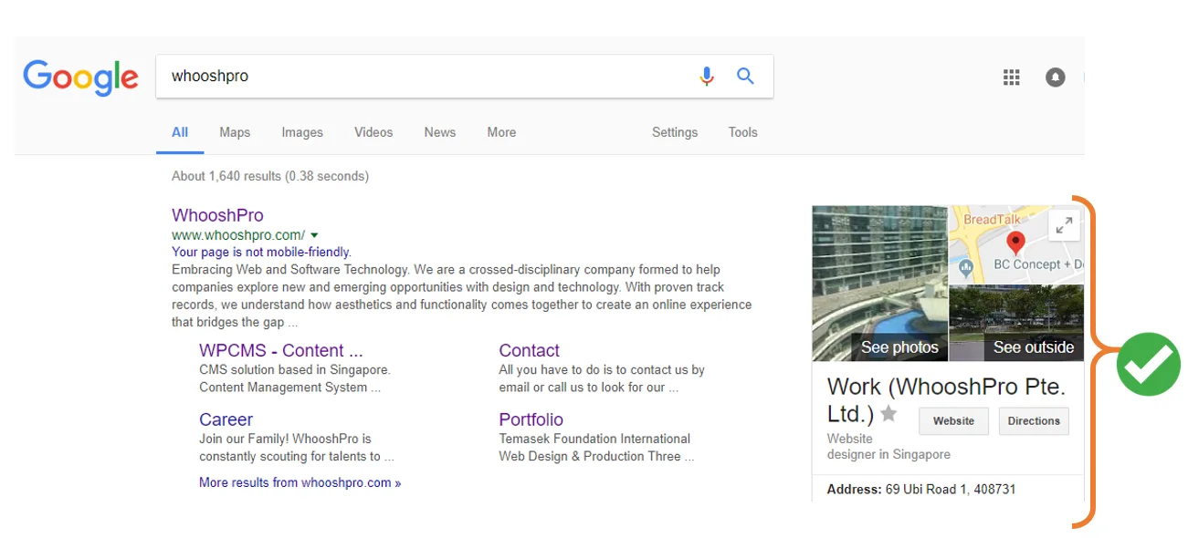
Task: Open the Career sitelink
Action: [226, 419]
